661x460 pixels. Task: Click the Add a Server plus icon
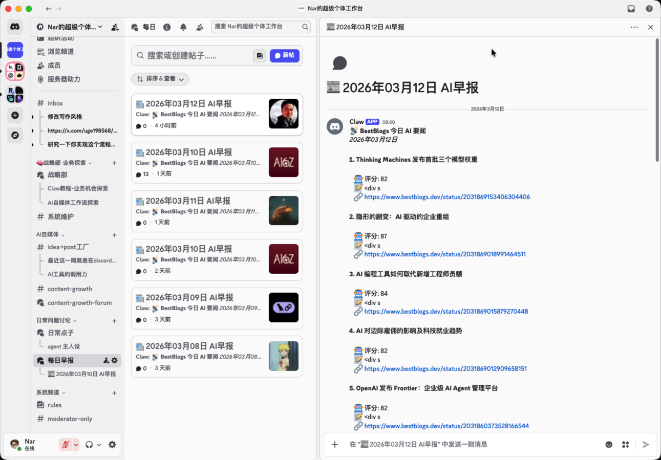(15, 116)
